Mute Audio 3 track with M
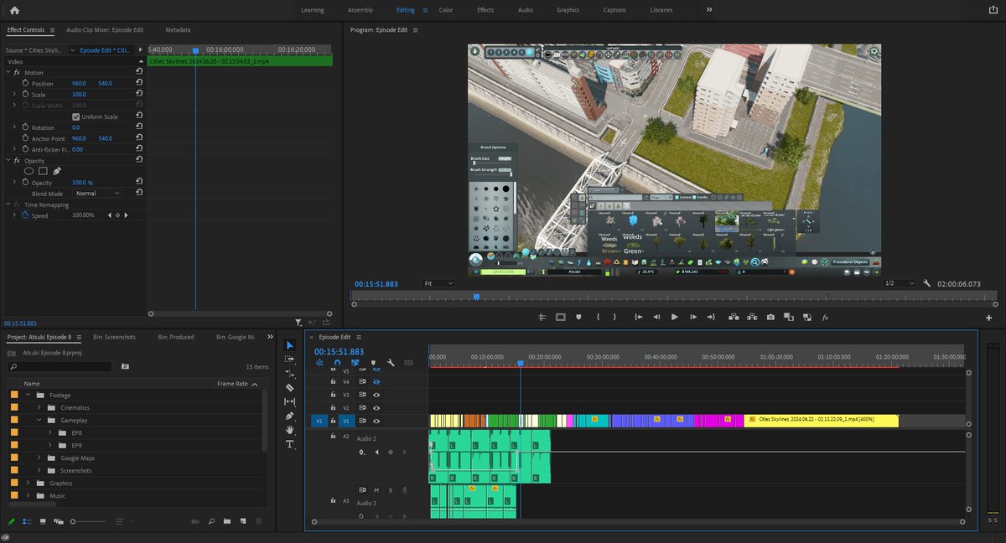Screen dimensions: 1006x543 [376, 490]
